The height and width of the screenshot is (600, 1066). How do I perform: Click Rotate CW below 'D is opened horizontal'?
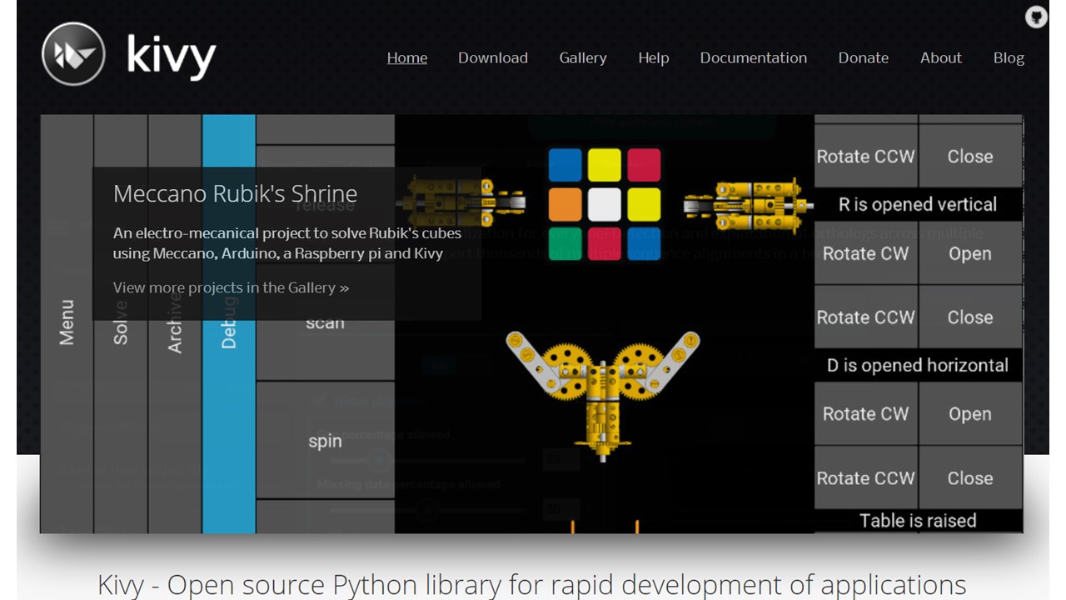(865, 414)
